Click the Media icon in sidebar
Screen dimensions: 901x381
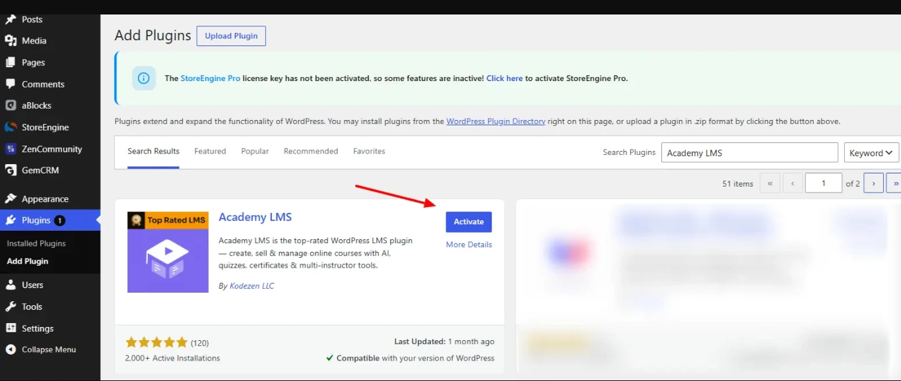click(11, 41)
